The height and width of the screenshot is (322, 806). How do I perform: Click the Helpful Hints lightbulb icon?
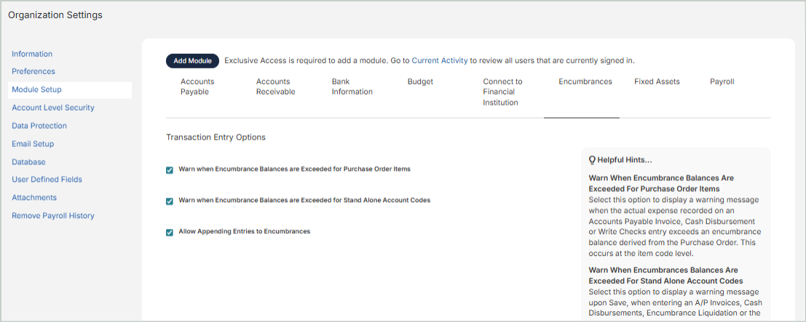592,160
